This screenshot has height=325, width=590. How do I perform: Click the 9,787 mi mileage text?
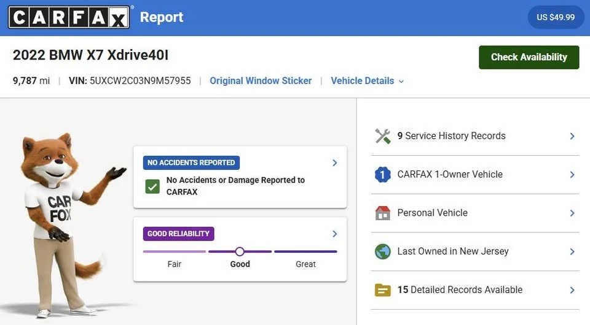point(31,81)
